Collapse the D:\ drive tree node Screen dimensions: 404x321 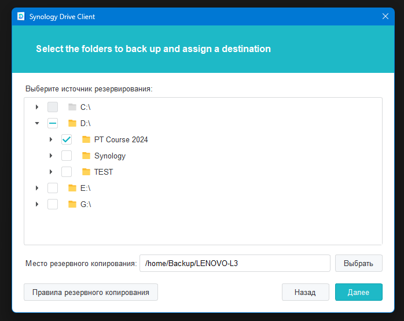pyautogui.click(x=37, y=123)
